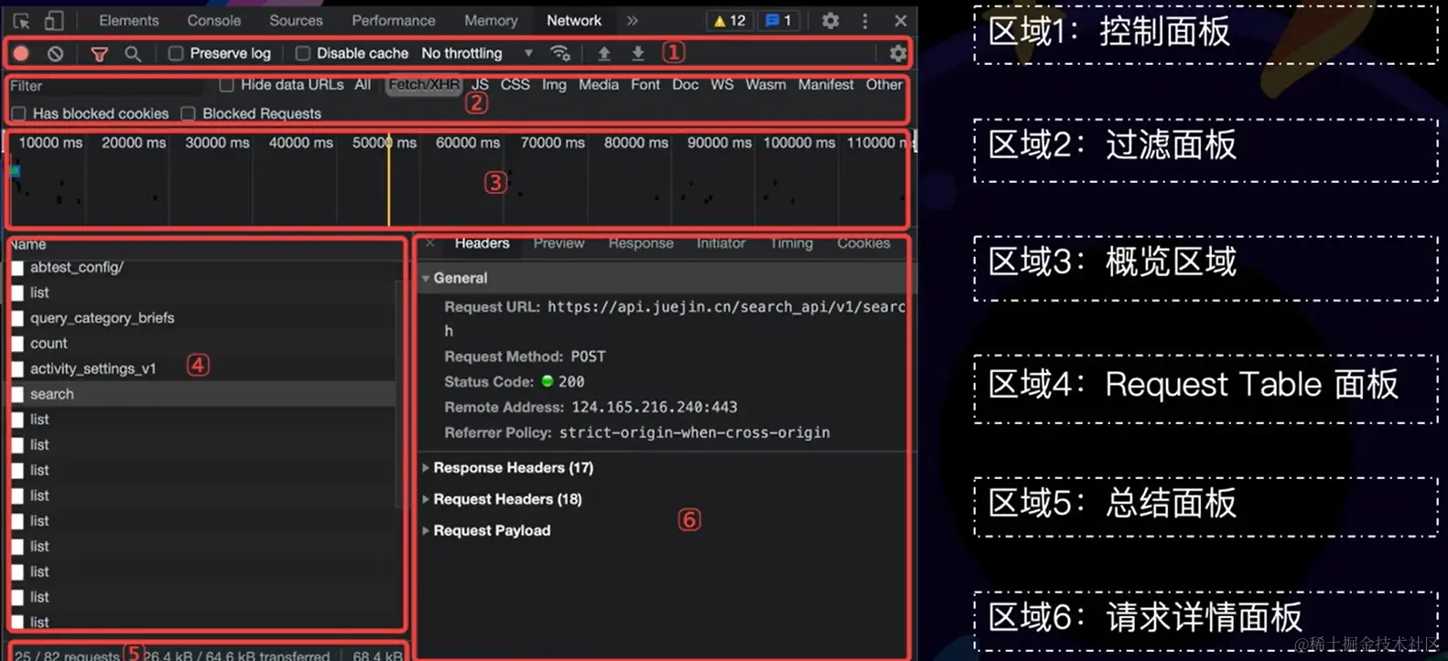Image resolution: width=1448 pixels, height=661 pixels.
Task: Open the Preview tab of request
Action: [x=558, y=243]
